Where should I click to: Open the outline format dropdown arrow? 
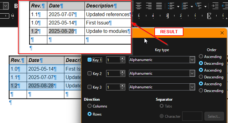[205, 7]
